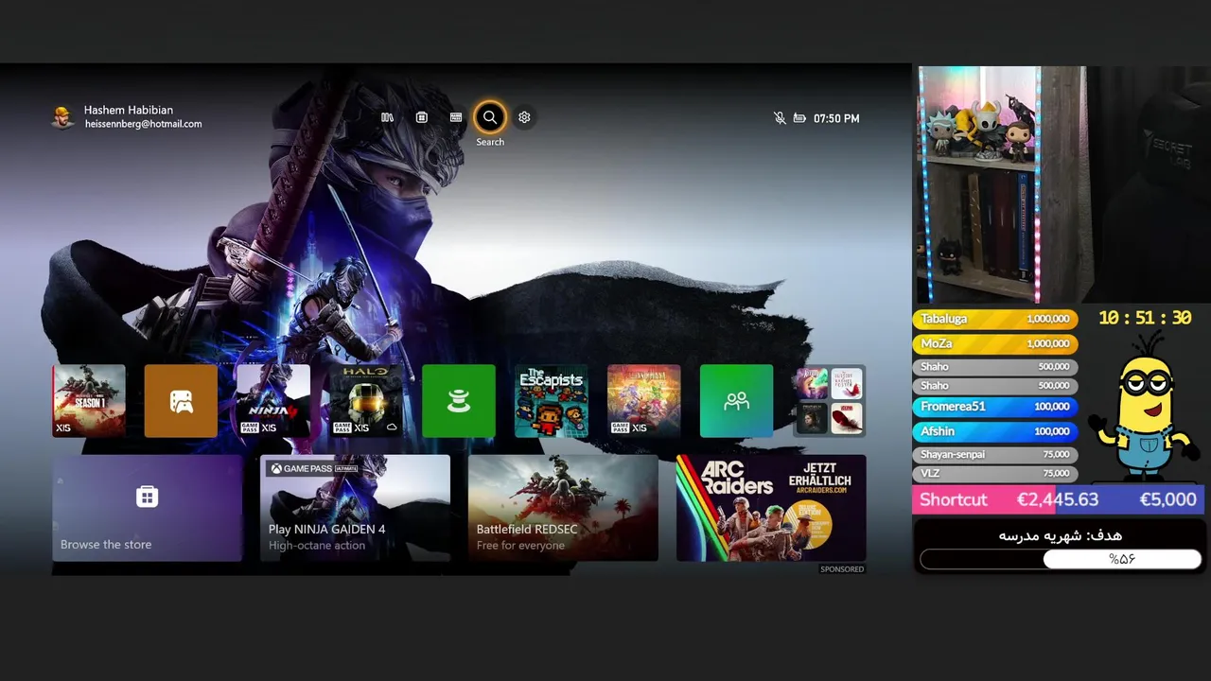This screenshot has width=1211, height=681.
Task: Click the Search label under the magnifier
Action: coord(490,142)
